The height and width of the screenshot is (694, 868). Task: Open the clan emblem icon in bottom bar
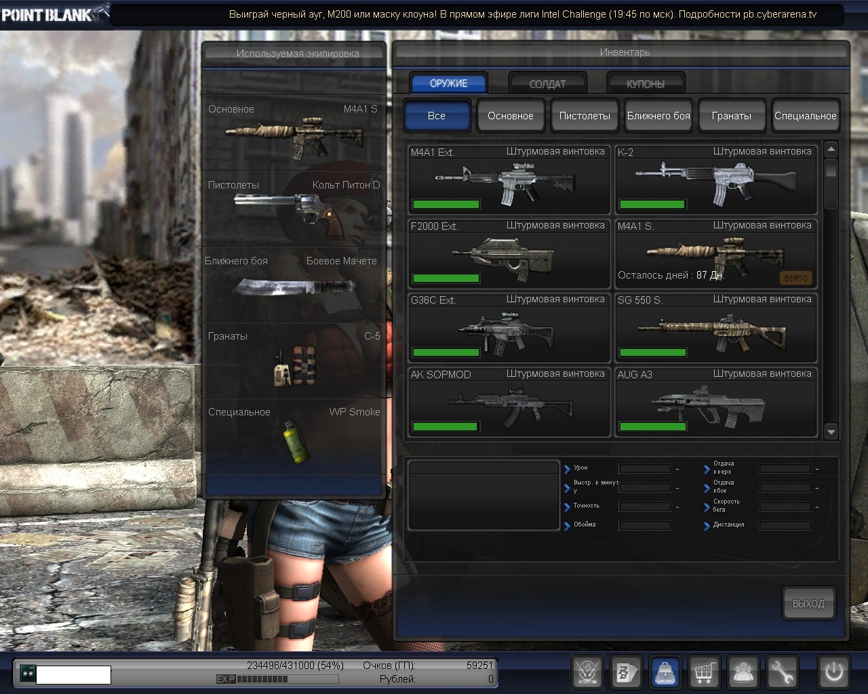click(587, 672)
